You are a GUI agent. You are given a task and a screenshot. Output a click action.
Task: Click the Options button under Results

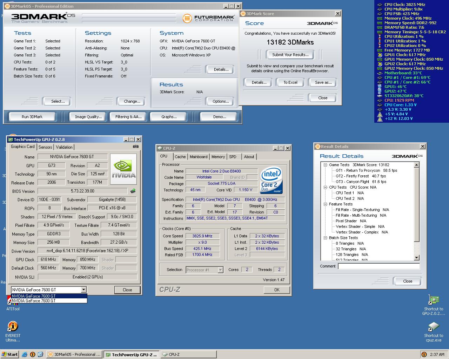[221, 101]
